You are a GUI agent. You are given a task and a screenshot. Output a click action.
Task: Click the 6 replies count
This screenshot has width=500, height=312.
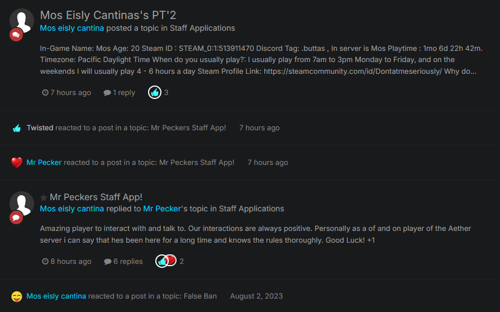pos(123,261)
